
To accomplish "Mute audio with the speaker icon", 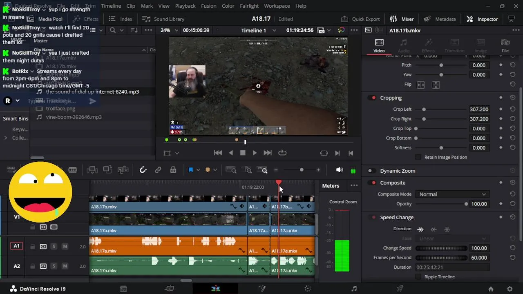I will (339, 170).
